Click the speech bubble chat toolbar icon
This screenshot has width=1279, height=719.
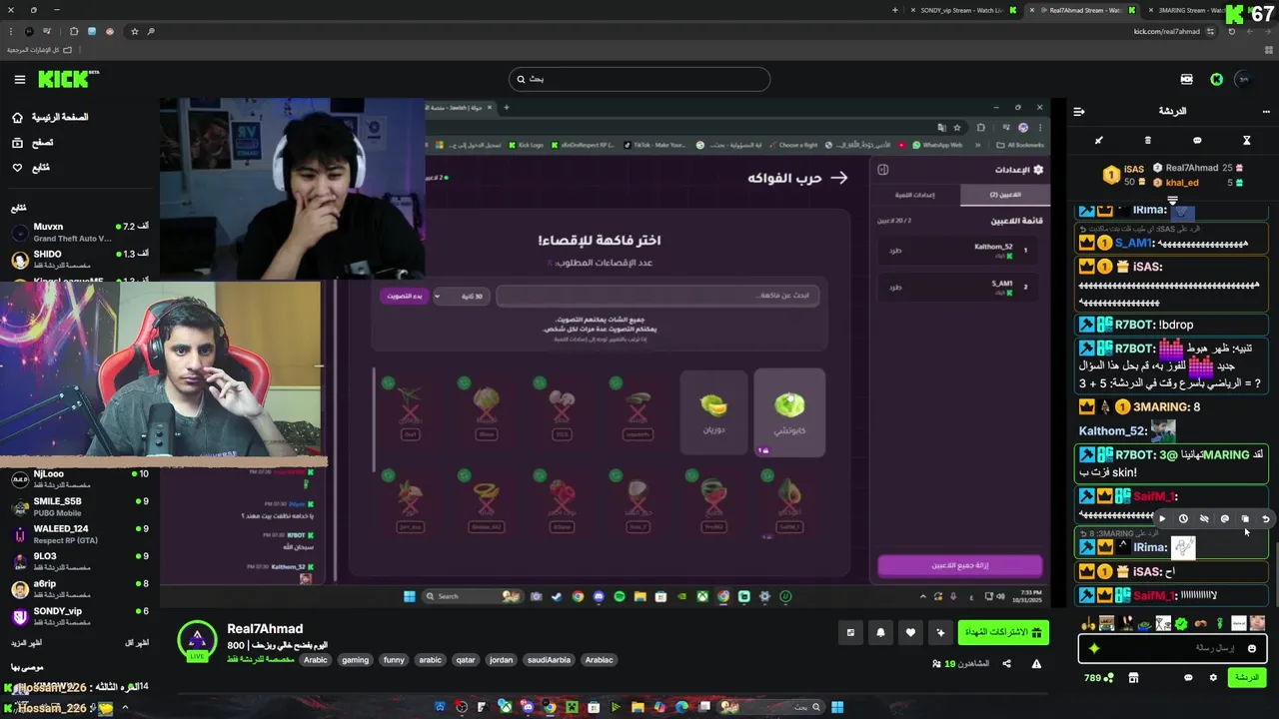click(1197, 141)
